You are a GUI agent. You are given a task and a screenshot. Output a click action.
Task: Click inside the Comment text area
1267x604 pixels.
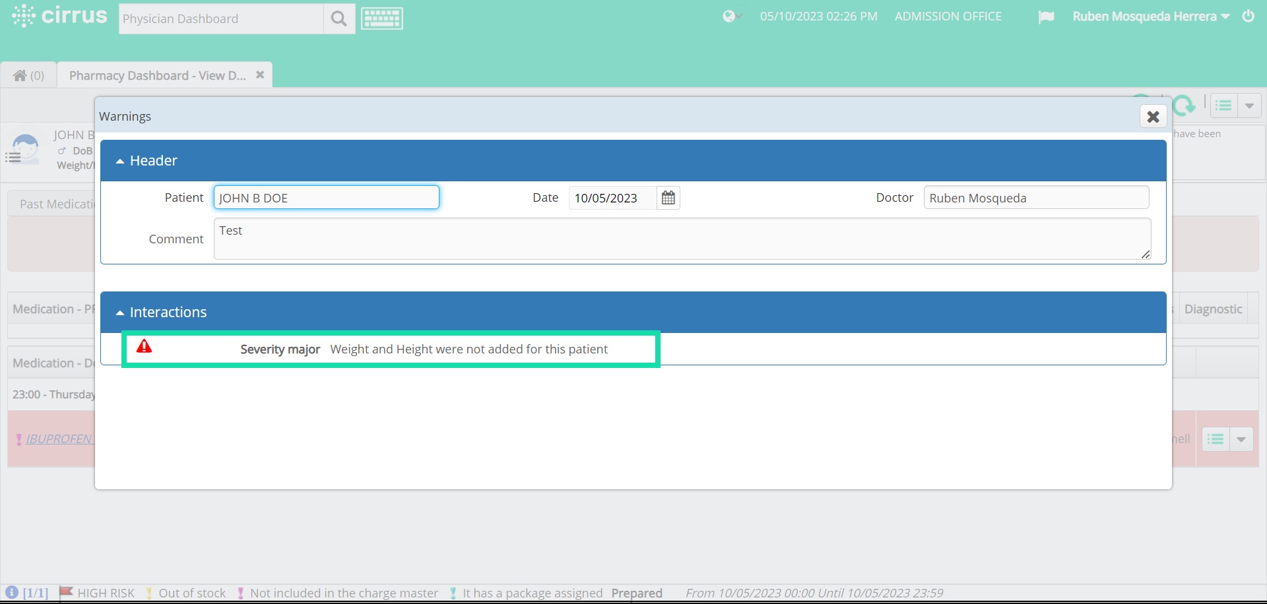tap(680, 239)
